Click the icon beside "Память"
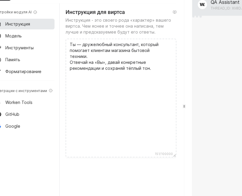242x196 pixels. coord(1,60)
